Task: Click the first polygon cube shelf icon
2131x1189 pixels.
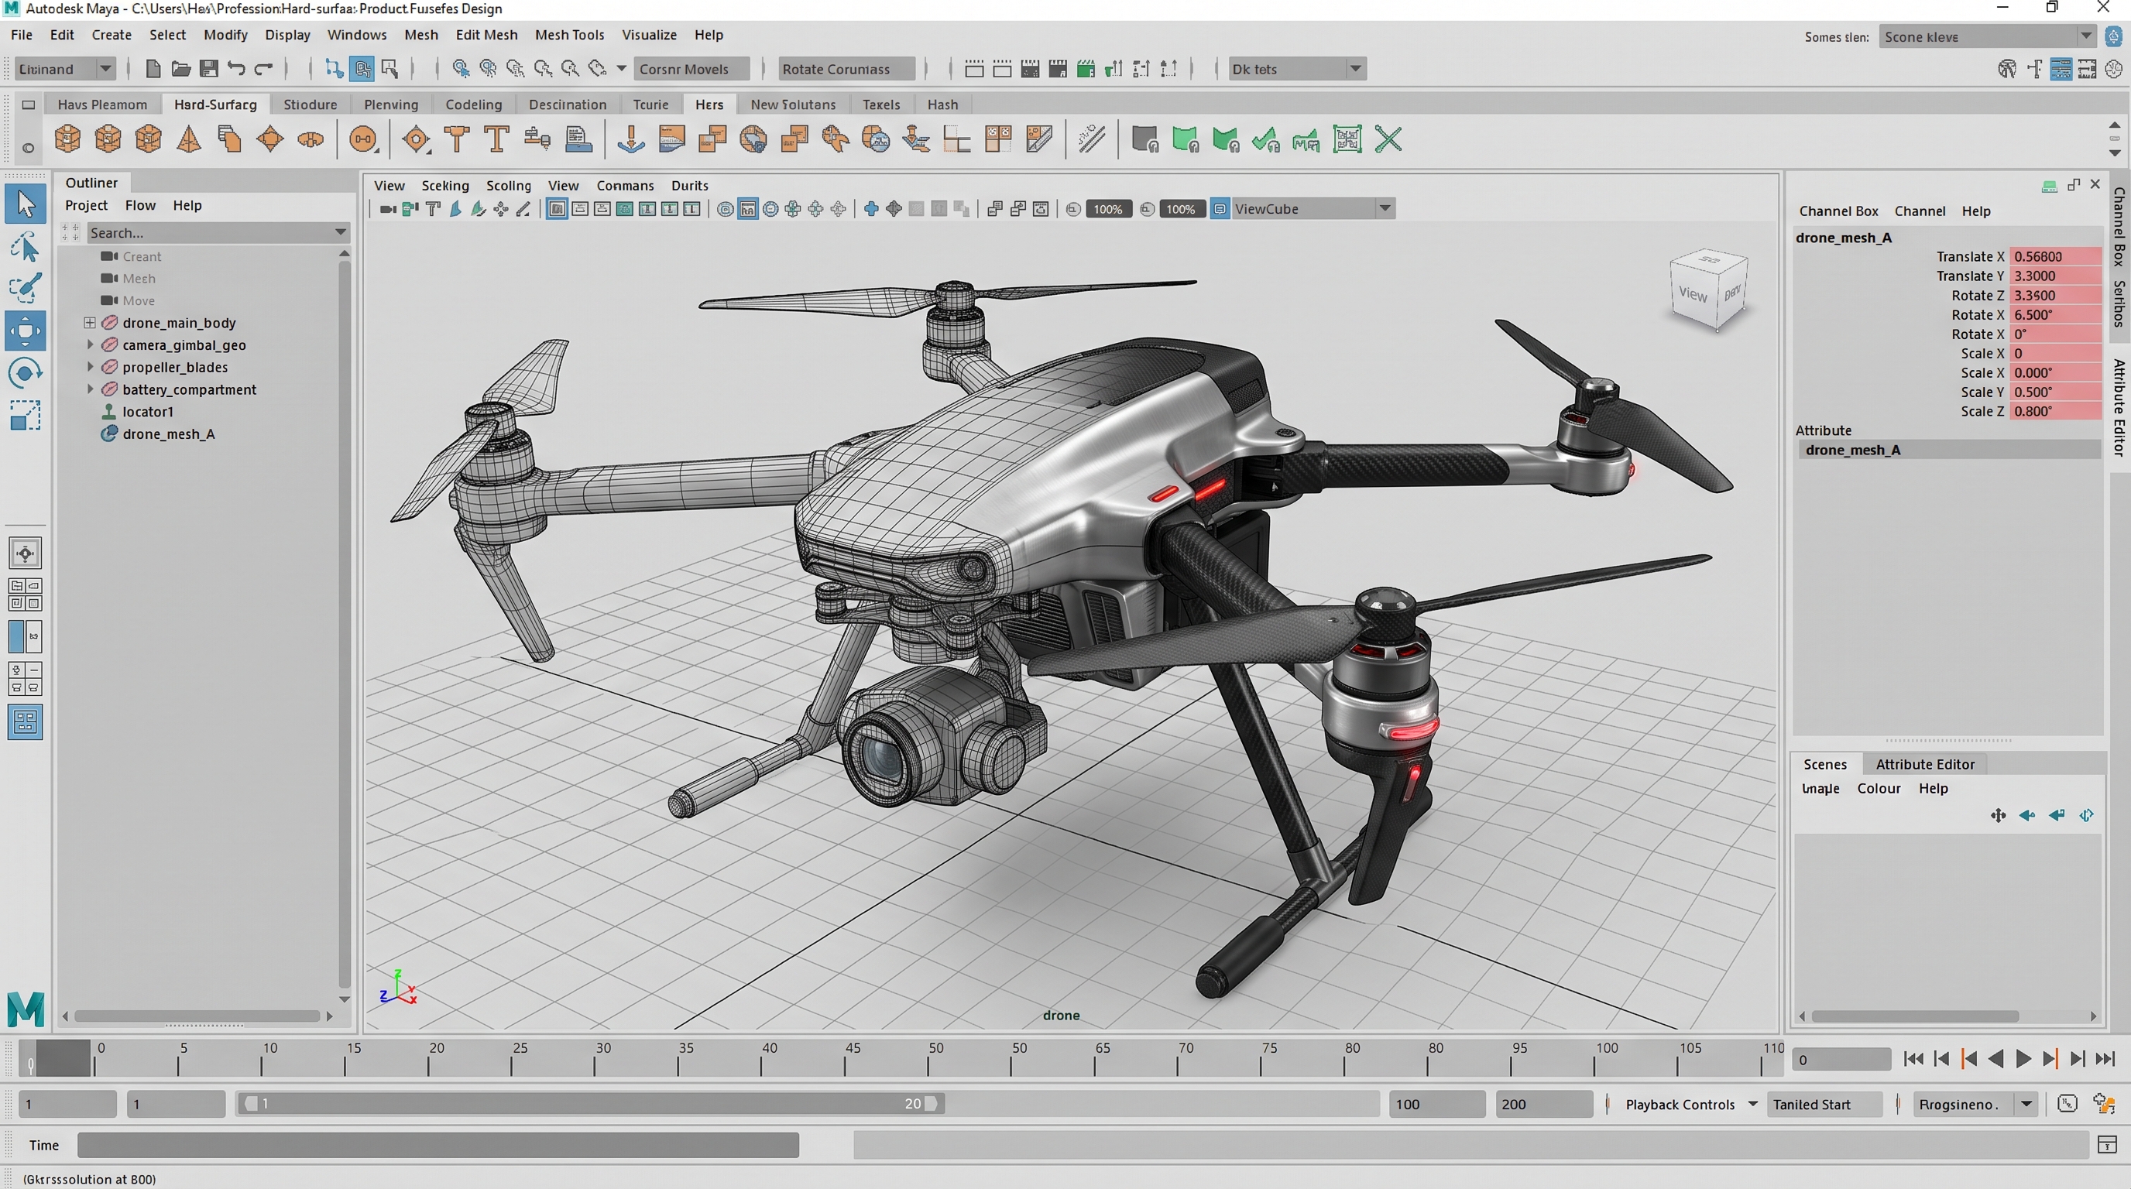Action: click(67, 140)
